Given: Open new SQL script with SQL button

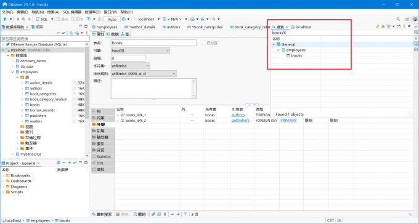Looking at the screenshot, I should (42, 19).
